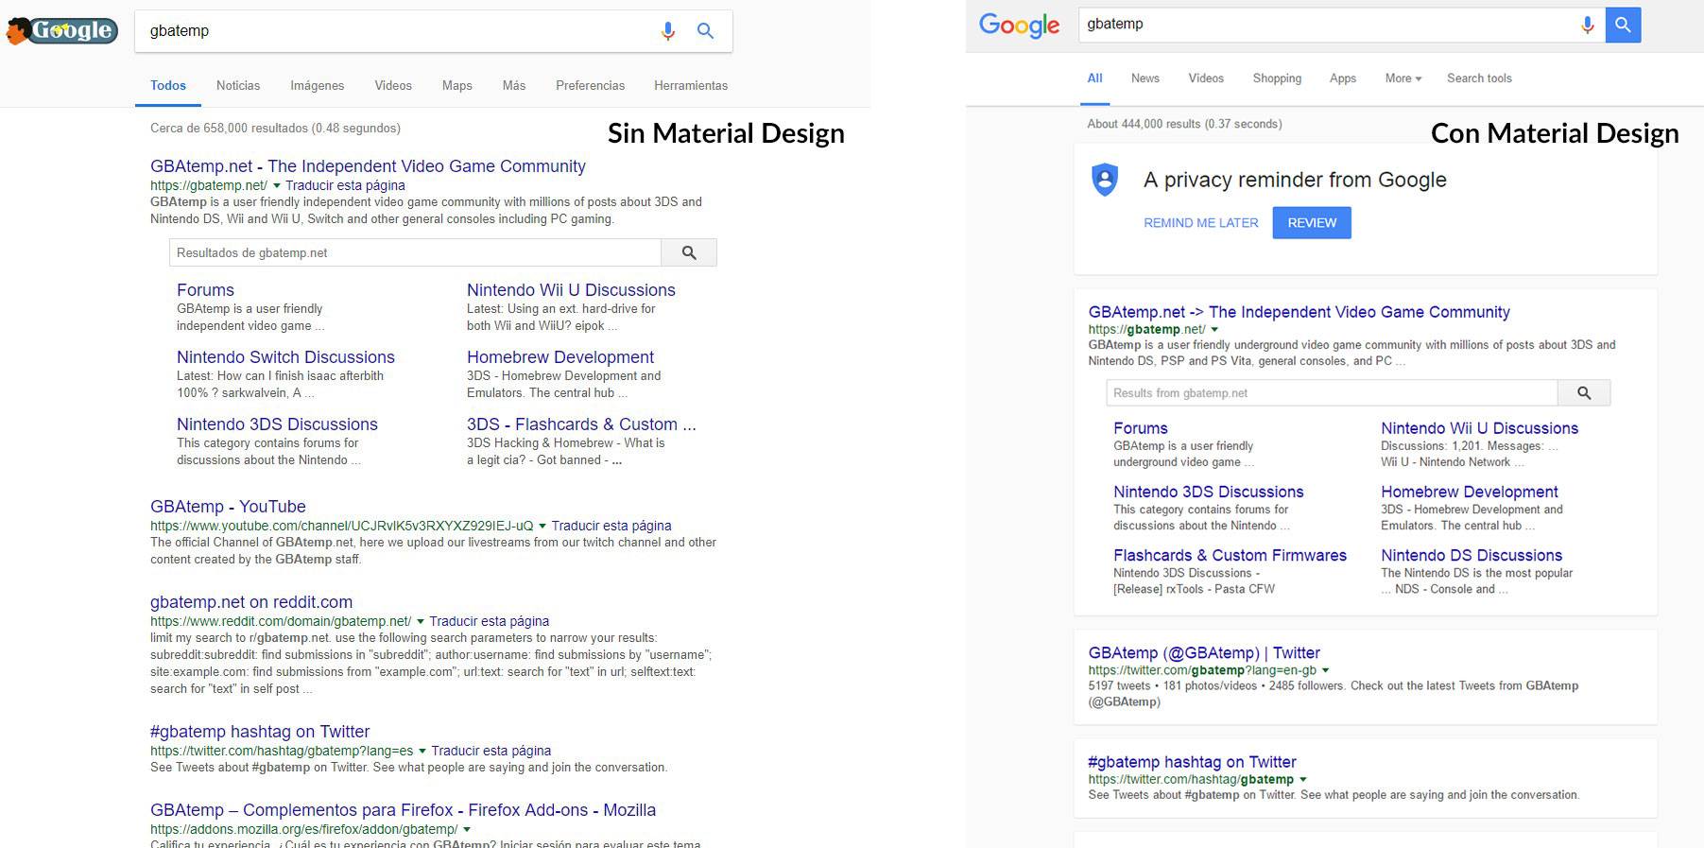Expand arrow beside https://gbatemp.net/ on right
Viewport: 1704px width, 848px height.
[1214, 330]
